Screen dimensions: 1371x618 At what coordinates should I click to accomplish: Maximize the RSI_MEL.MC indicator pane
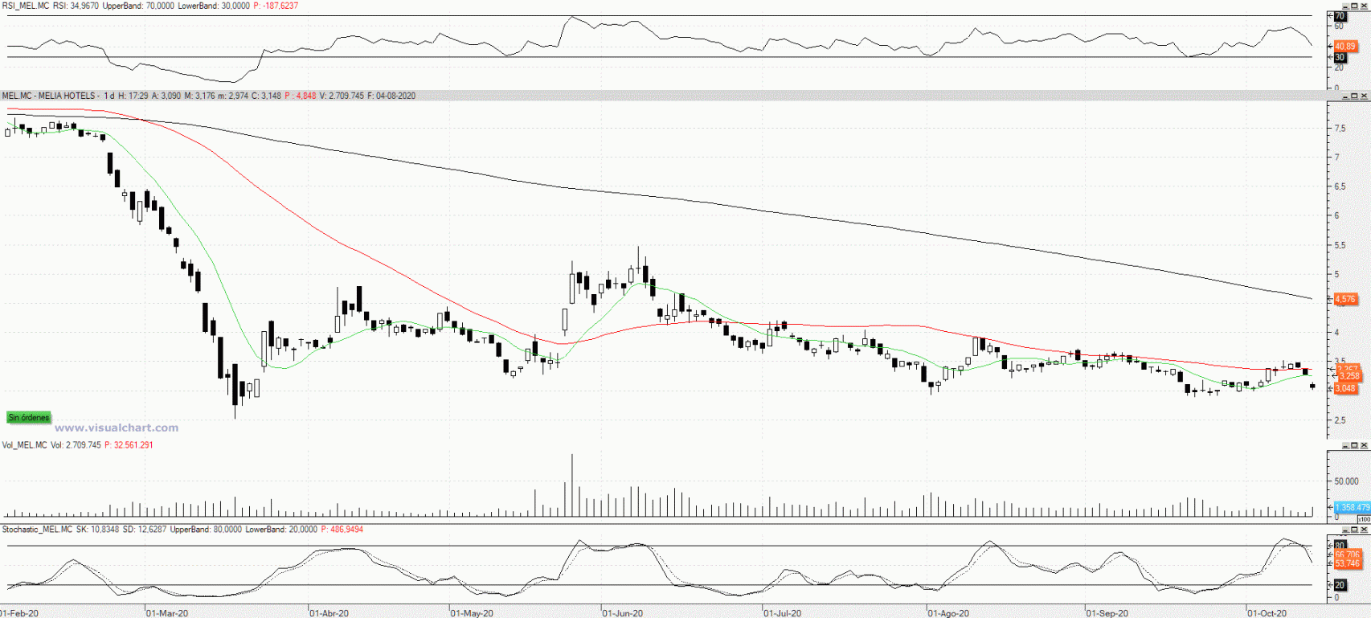(1354, 6)
